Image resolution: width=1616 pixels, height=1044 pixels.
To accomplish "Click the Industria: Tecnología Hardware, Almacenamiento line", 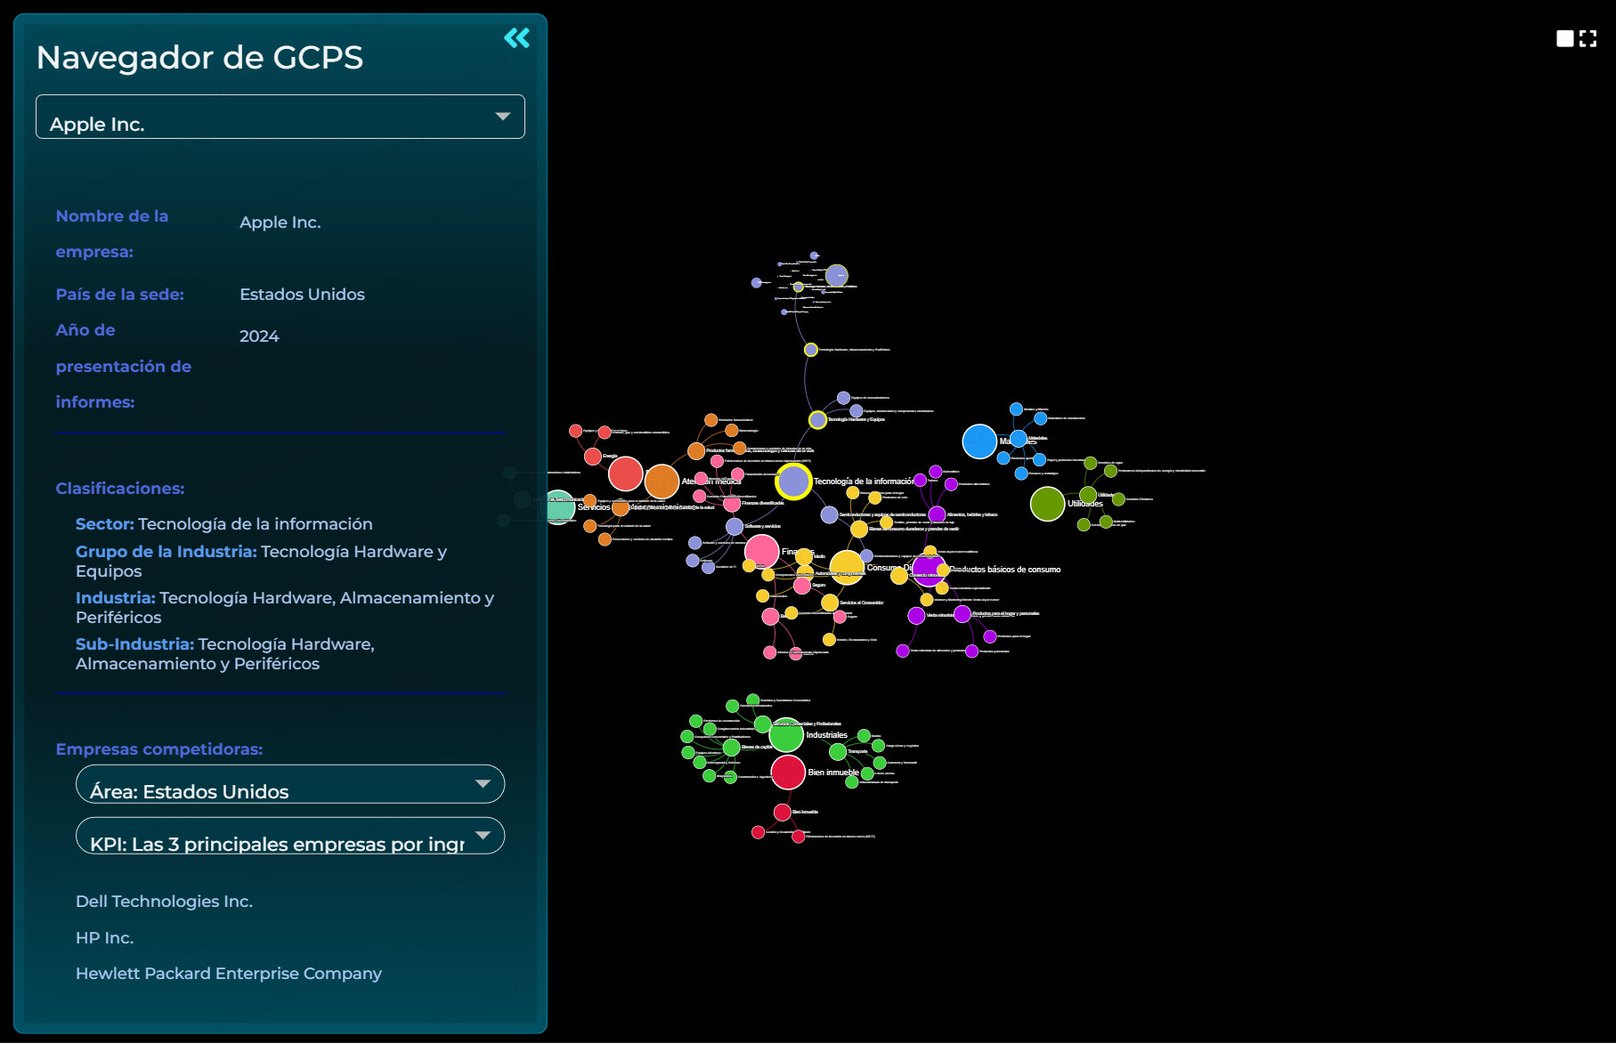I will pos(285,607).
